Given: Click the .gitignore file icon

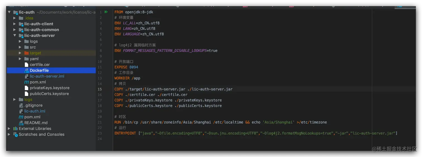Looking at the screenshot, I should 21,105.
